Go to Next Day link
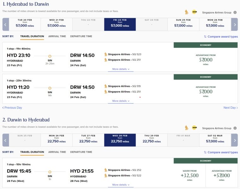240x189 pixels. [x=231, y=108]
